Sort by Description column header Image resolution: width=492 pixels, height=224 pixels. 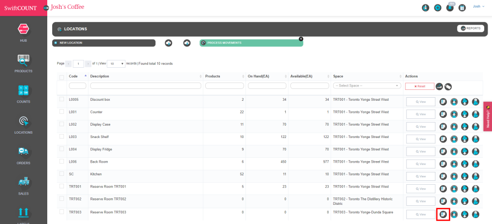pos(146,76)
